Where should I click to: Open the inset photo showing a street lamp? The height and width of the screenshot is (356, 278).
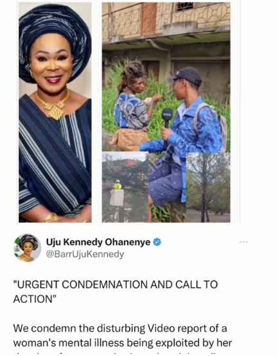pos(125,187)
